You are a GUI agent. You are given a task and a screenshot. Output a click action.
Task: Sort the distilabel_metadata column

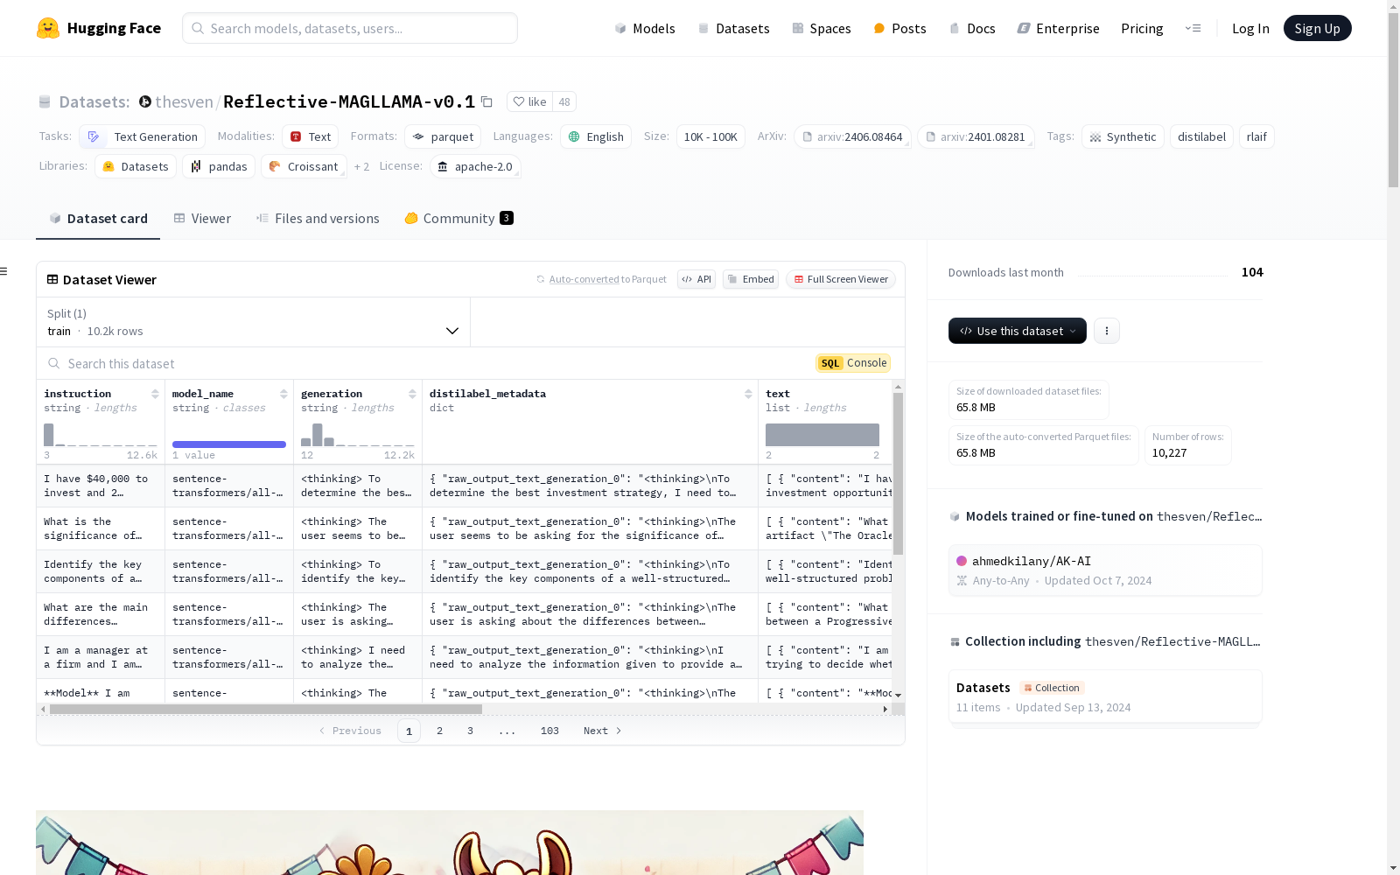click(x=748, y=394)
